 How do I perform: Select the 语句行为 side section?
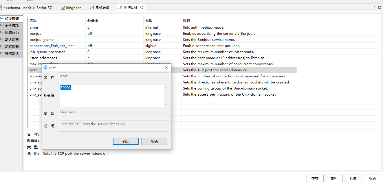point(12,33)
